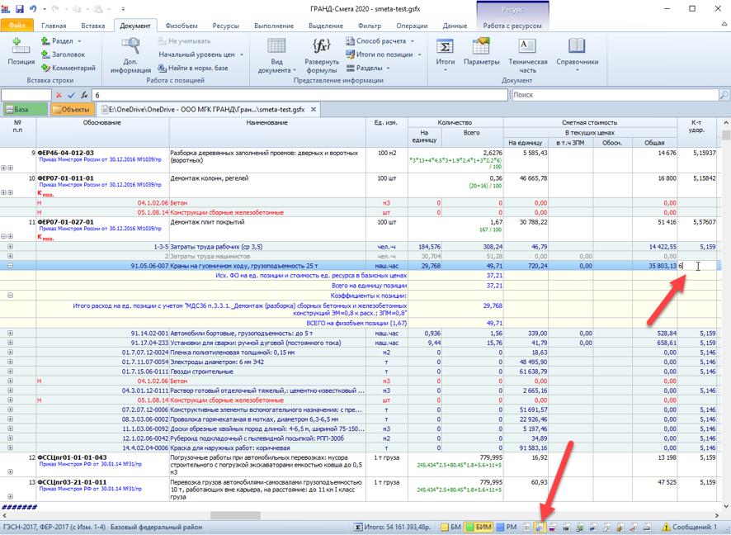Expand the Затраты труда рабочих resource row
Screen dimensions: 731x535
click(10, 247)
